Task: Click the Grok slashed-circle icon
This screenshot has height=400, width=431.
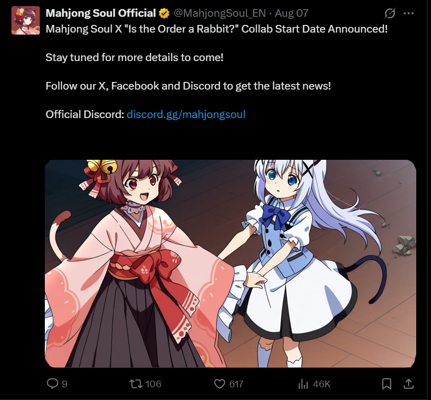Action: pos(390,13)
